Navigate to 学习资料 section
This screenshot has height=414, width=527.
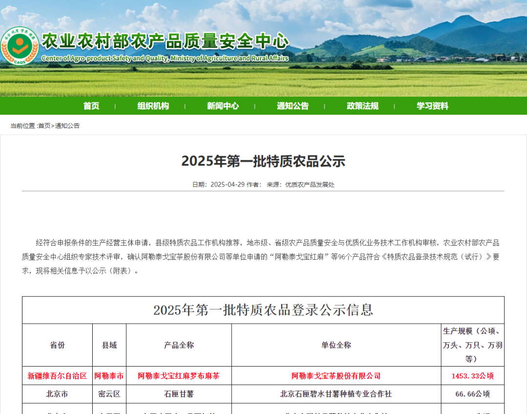click(x=432, y=106)
